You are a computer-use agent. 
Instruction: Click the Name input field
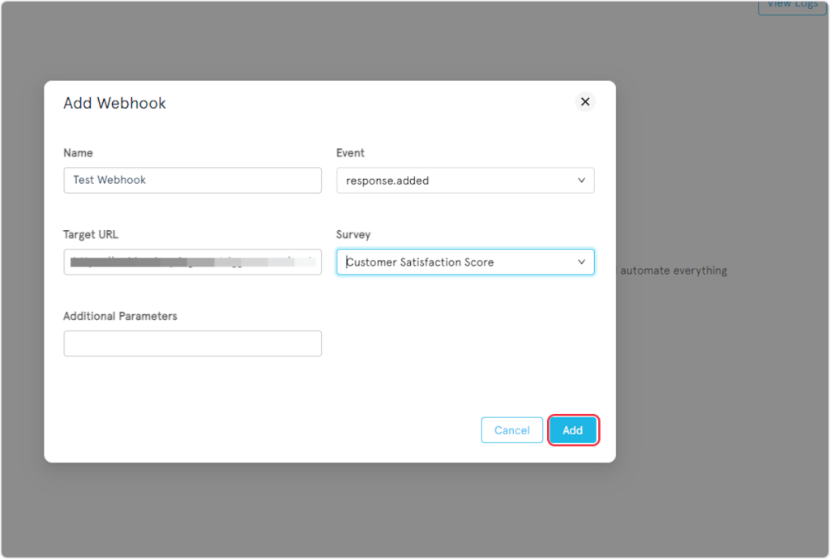[x=192, y=180]
